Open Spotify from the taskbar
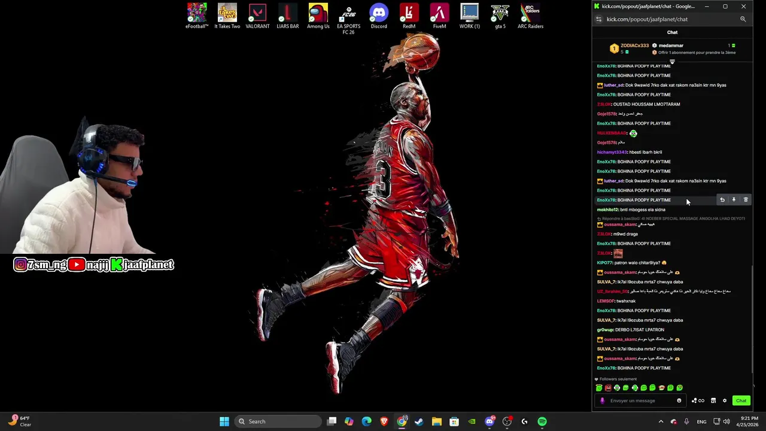Image resolution: width=766 pixels, height=431 pixels. point(542,421)
